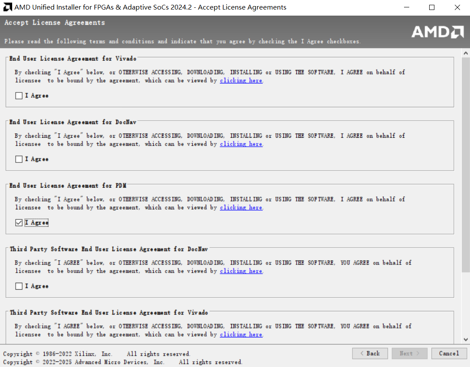
Task: Click the AMD installer title bar icon
Action: pos(7,7)
